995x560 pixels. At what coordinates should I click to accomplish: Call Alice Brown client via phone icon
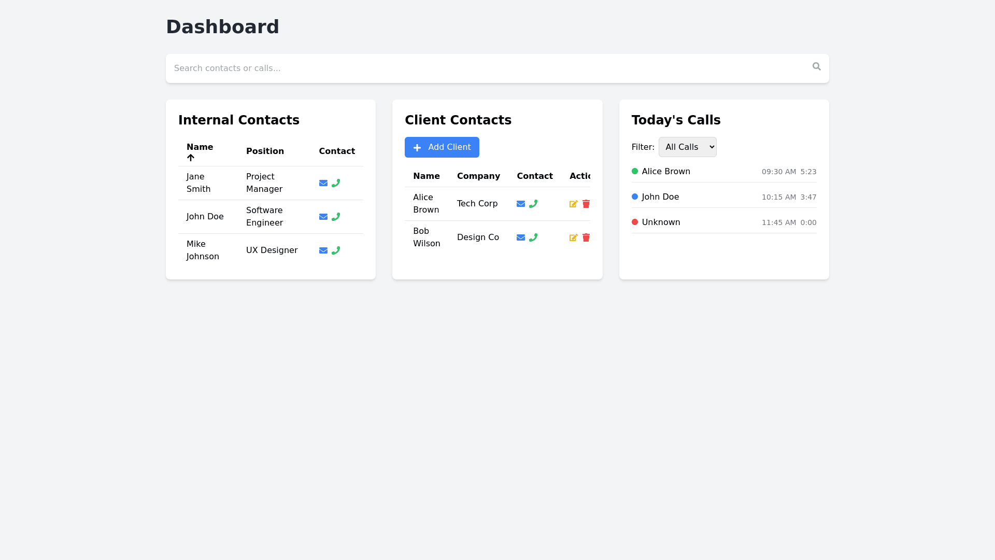click(533, 204)
